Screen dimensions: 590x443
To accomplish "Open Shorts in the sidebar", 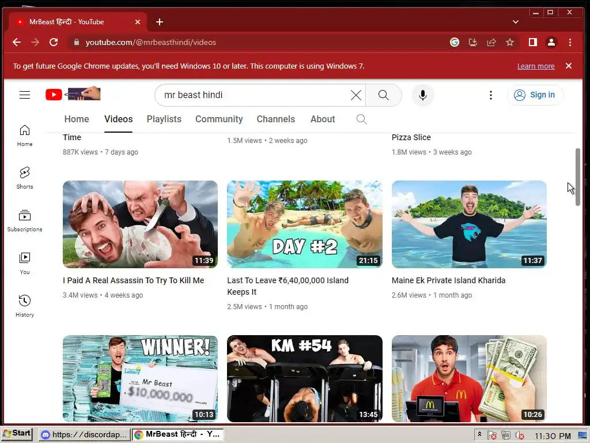I will coord(25,178).
